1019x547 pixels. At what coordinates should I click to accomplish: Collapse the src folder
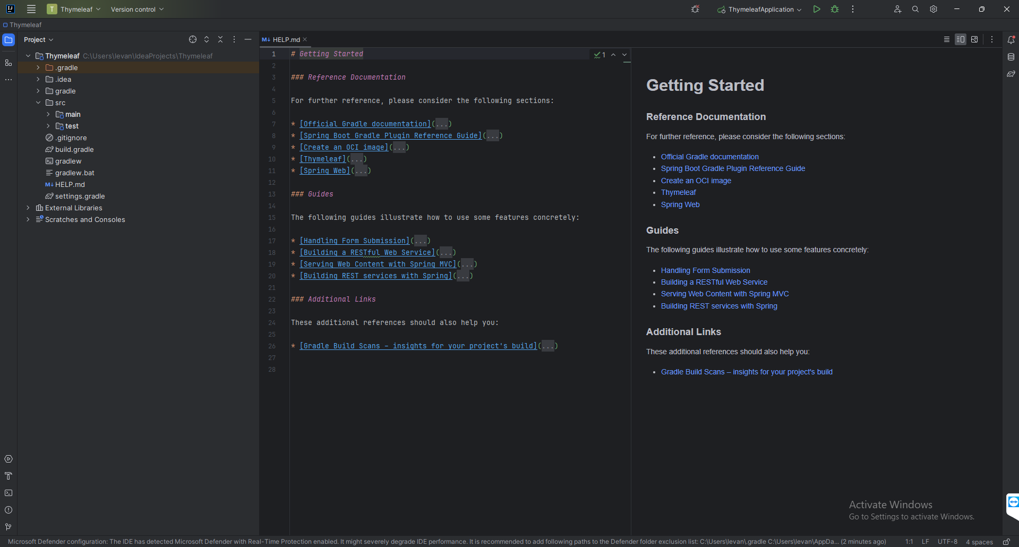click(38, 102)
